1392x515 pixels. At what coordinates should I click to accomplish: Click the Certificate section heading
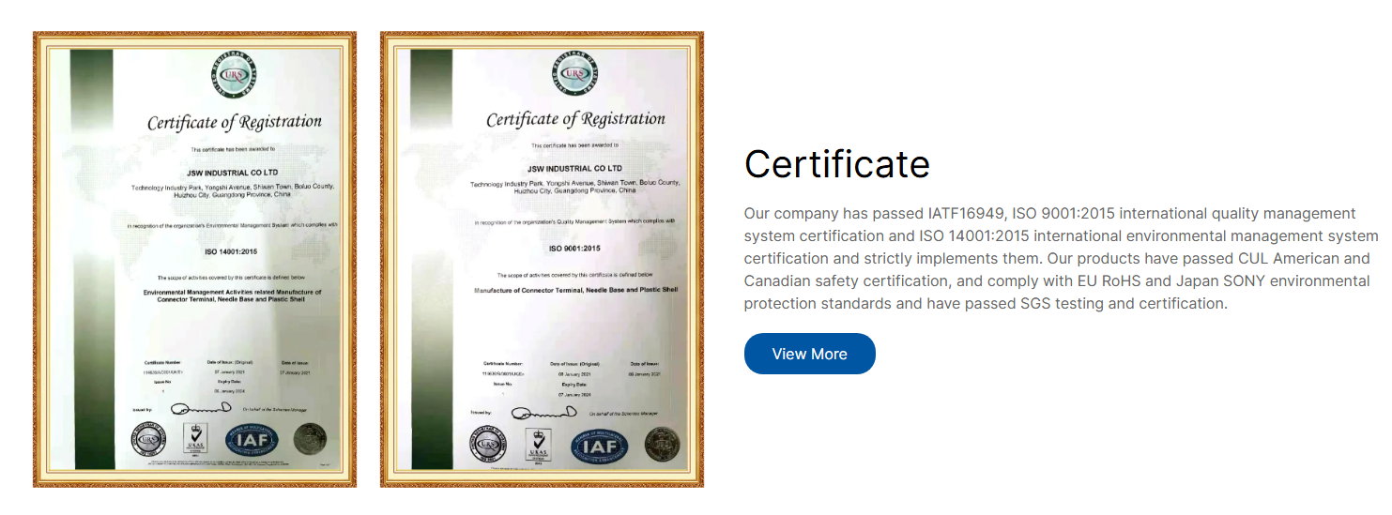pyautogui.click(x=836, y=164)
